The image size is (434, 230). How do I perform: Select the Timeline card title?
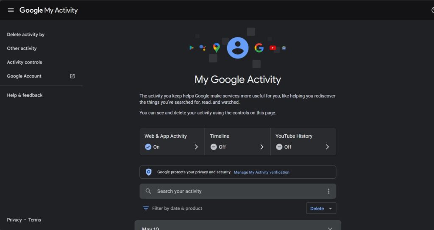(x=220, y=136)
